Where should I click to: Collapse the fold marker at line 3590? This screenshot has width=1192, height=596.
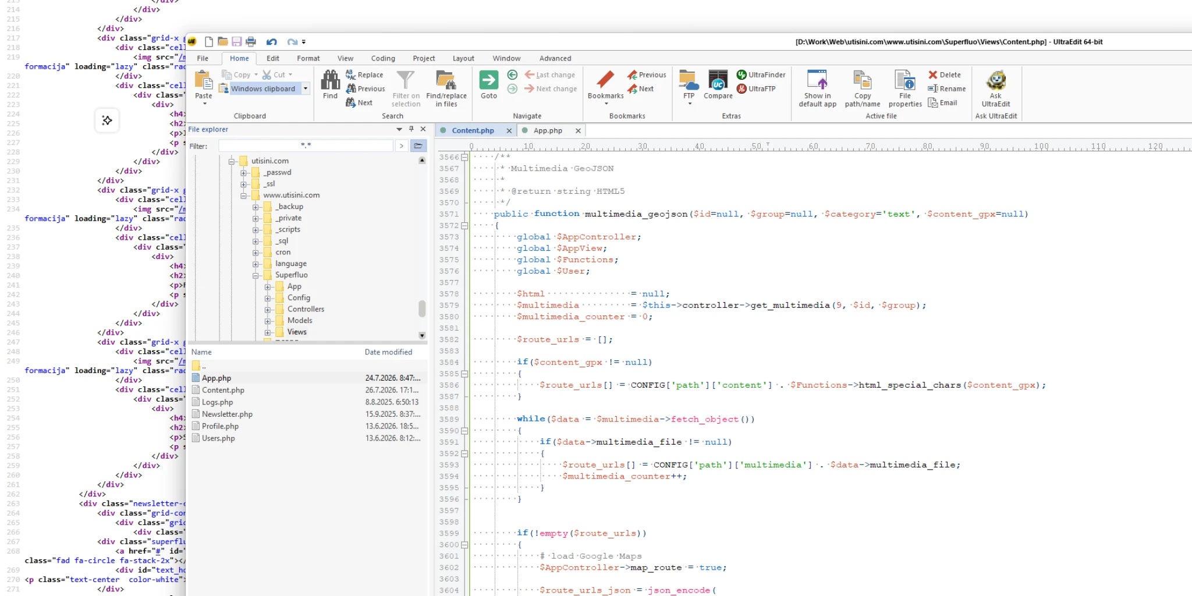pyautogui.click(x=464, y=431)
